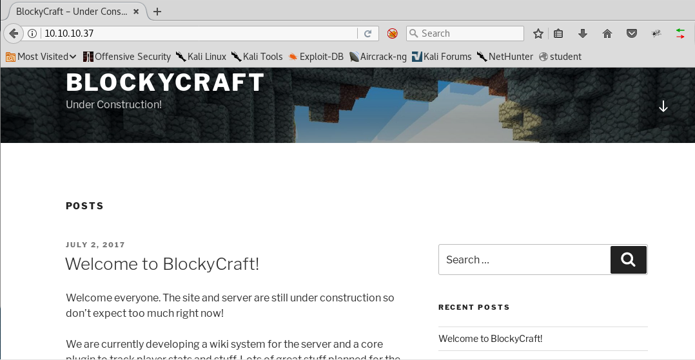
Task: Focus the site's Search … input field
Action: pyautogui.click(x=524, y=260)
